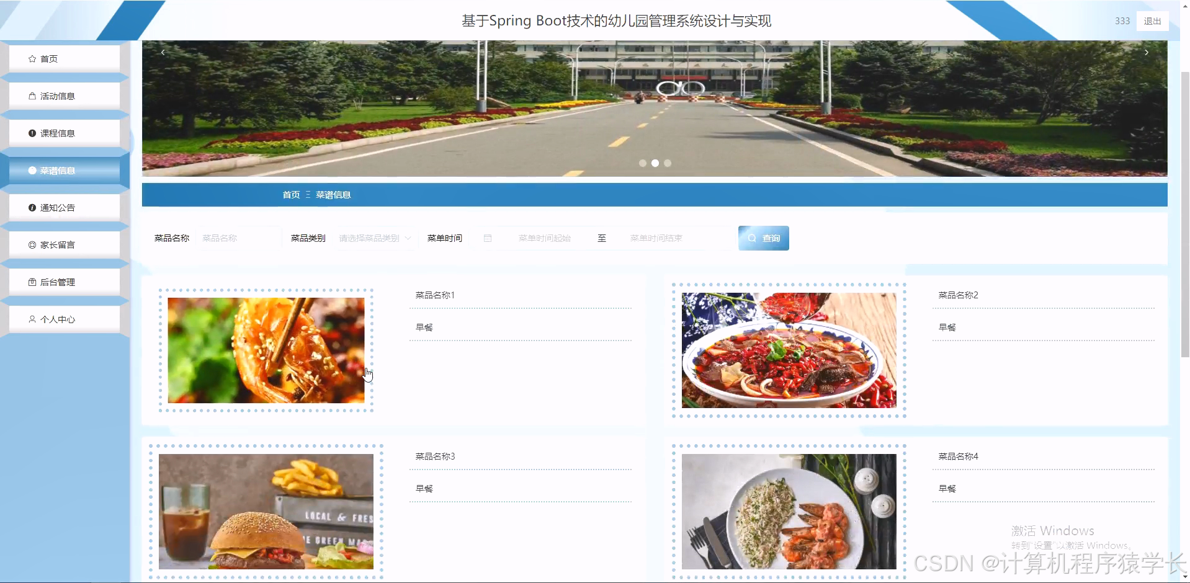Click the magnifier icon on 查询 button

[752, 238]
